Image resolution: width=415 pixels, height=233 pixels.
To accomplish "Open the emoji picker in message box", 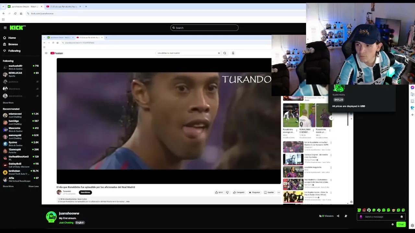I will tap(402, 217).
